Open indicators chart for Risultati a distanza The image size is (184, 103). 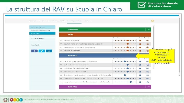click(140, 51)
